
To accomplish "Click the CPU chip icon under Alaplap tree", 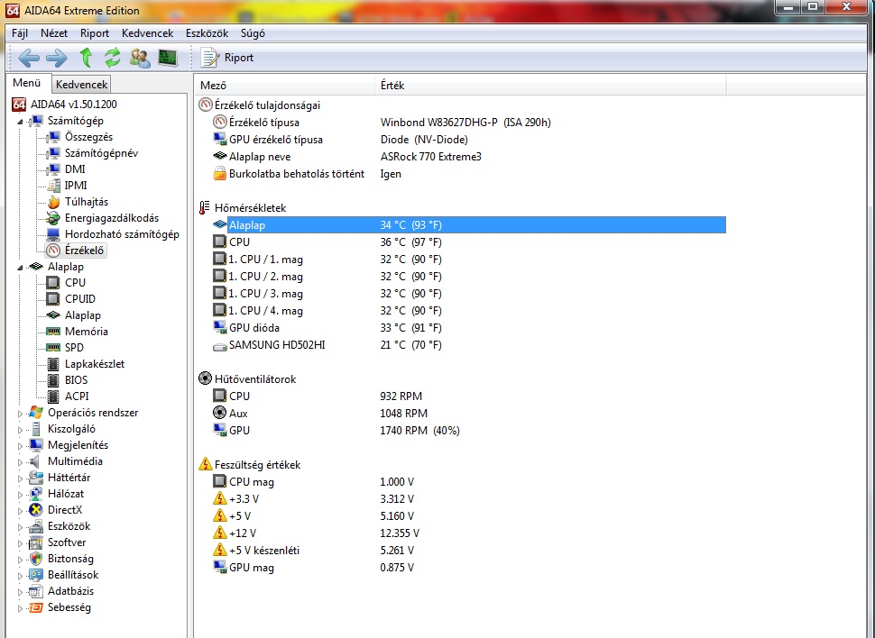I will click(x=53, y=283).
